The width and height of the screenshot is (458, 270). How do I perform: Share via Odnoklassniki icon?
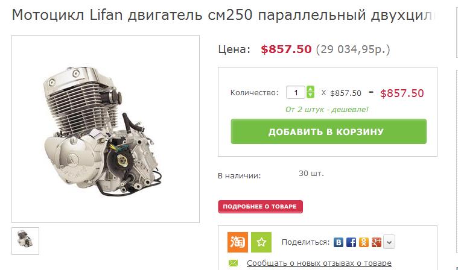click(x=364, y=242)
